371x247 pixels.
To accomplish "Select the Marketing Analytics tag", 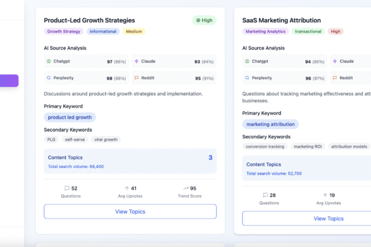I will [x=265, y=31].
